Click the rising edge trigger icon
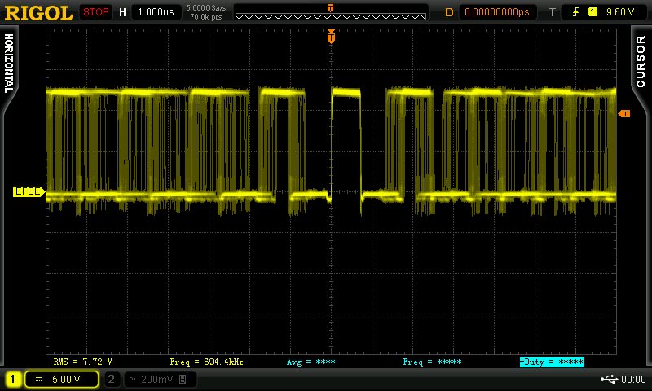The width and height of the screenshot is (652, 391). pyautogui.click(x=576, y=12)
